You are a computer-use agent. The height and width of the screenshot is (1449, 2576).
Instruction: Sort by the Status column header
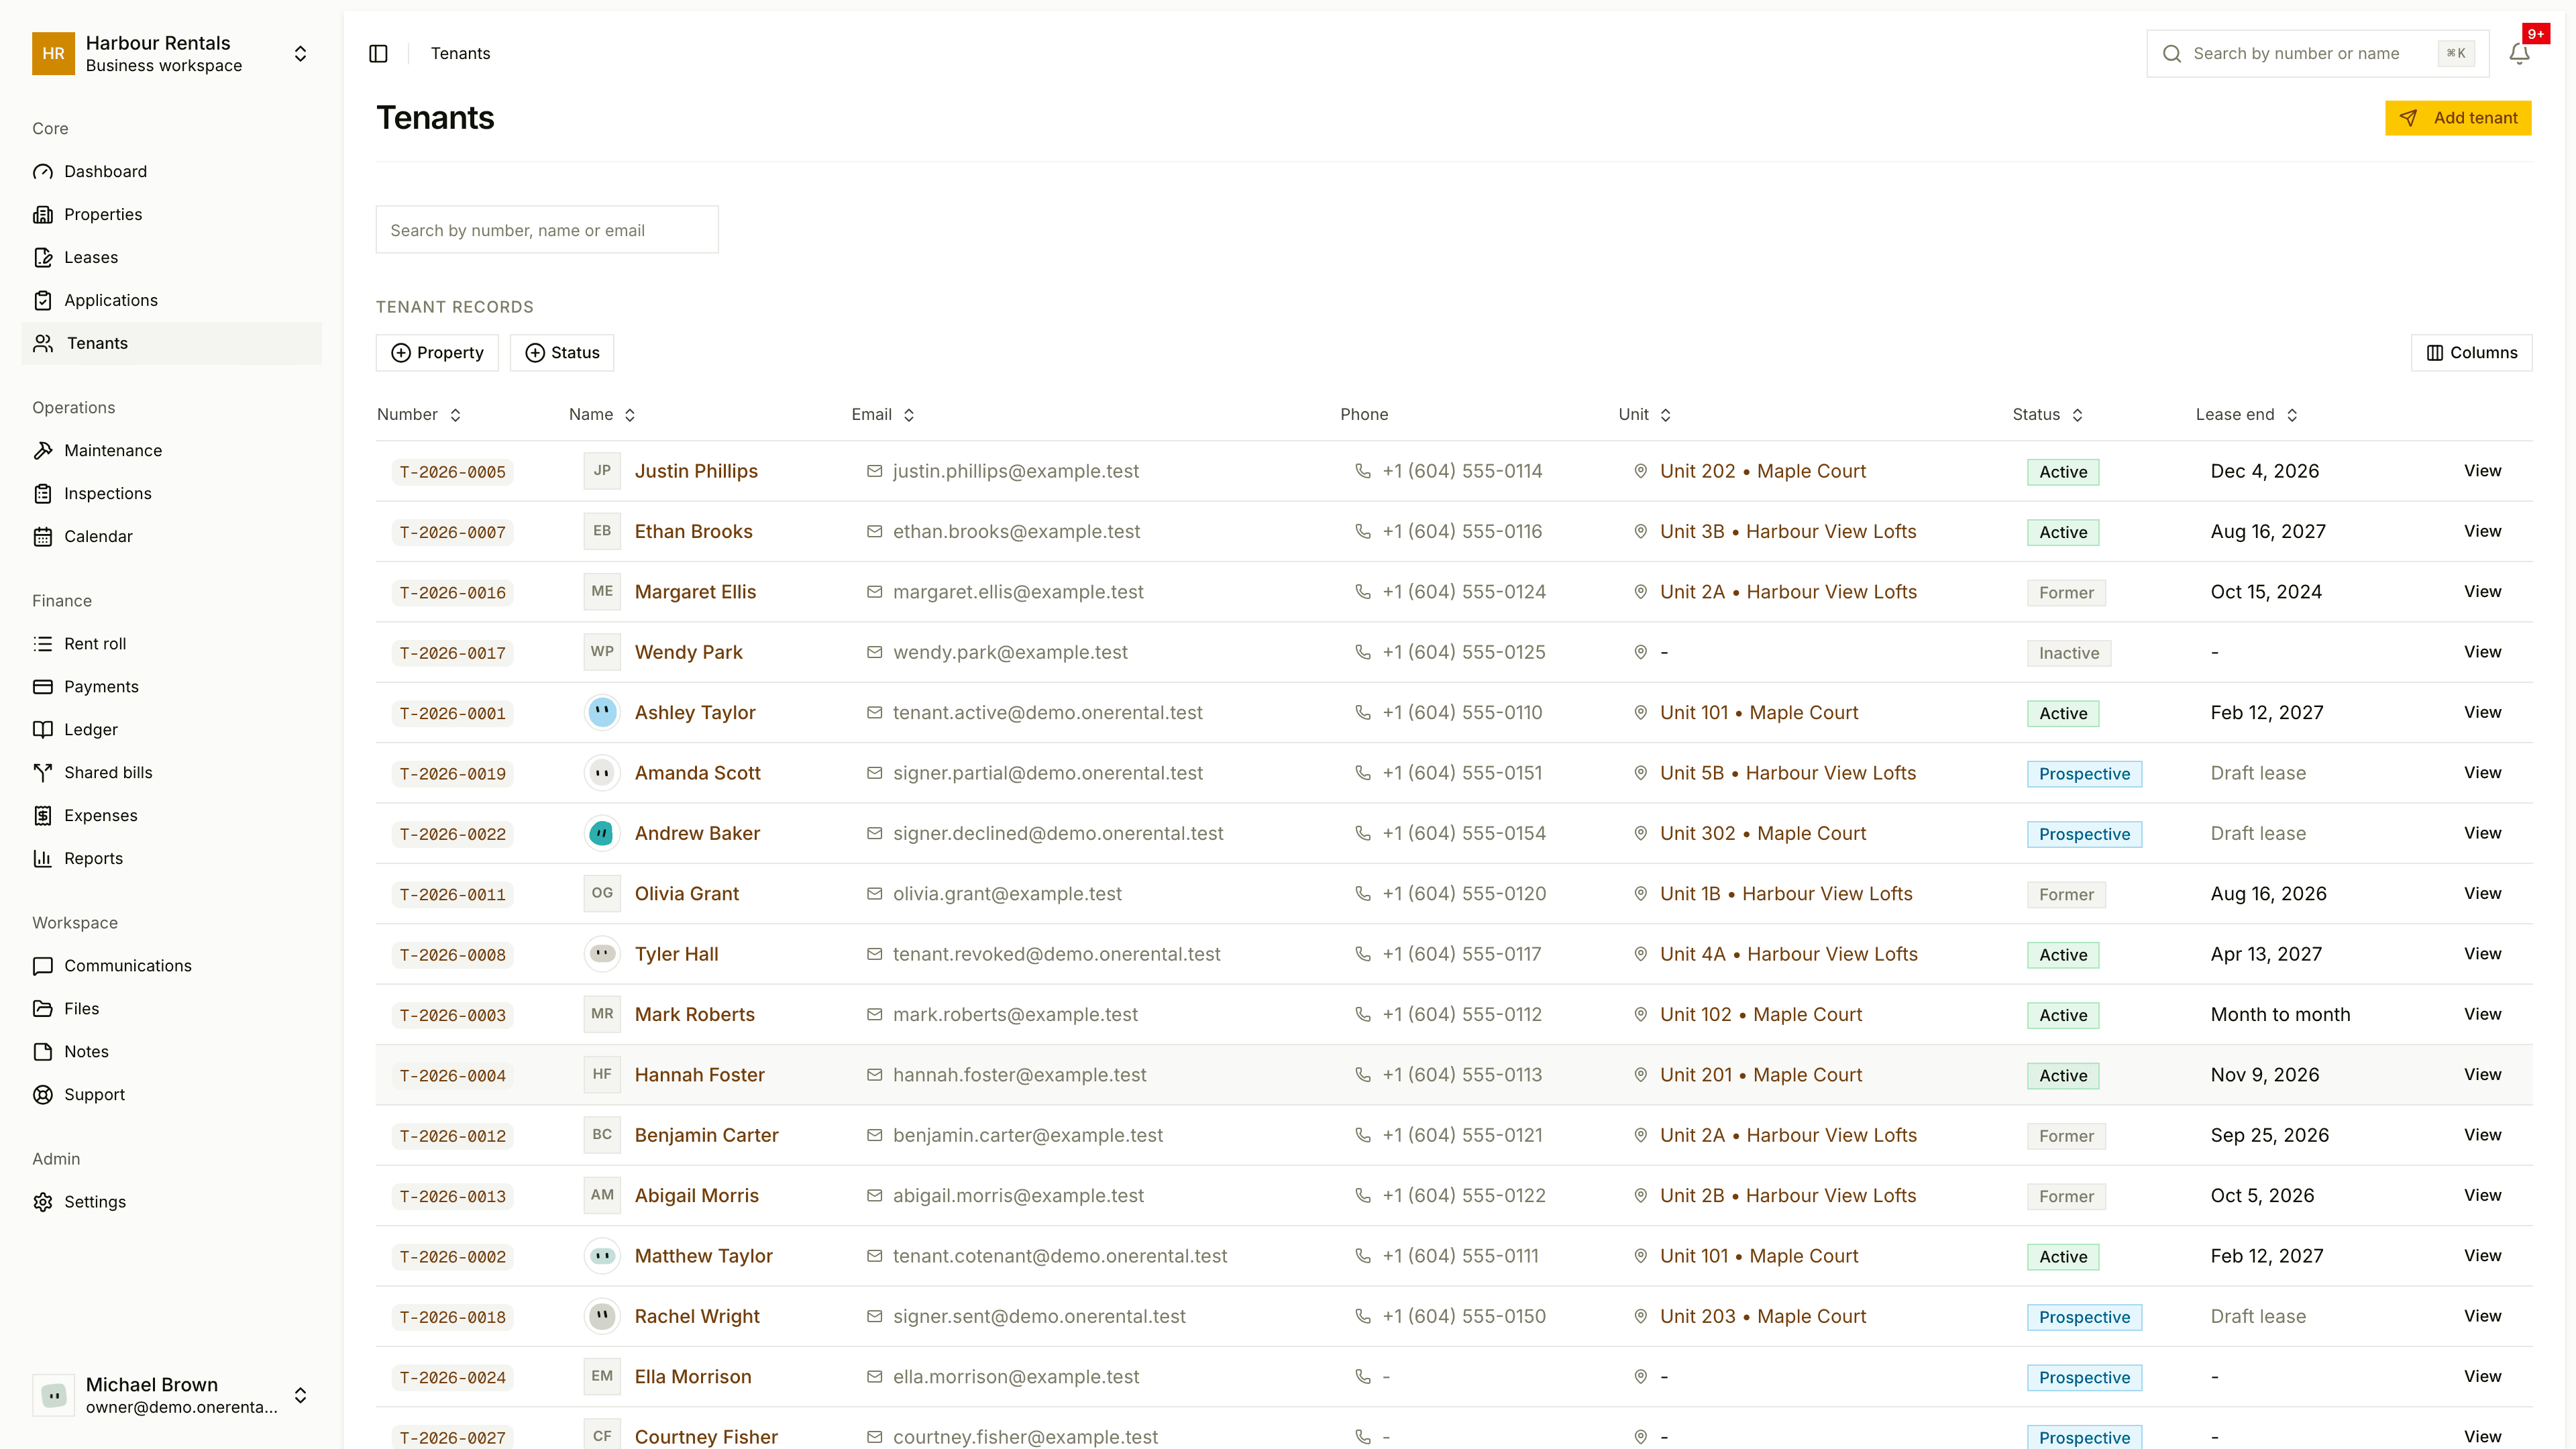click(2047, 415)
